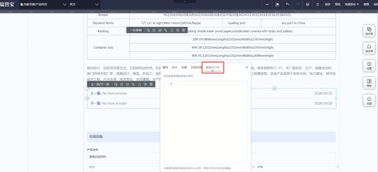
Task: Click the 'Container size' table cell
Action: pos(108,47)
